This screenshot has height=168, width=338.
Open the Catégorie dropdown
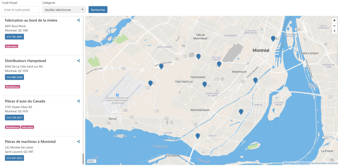click(x=64, y=10)
